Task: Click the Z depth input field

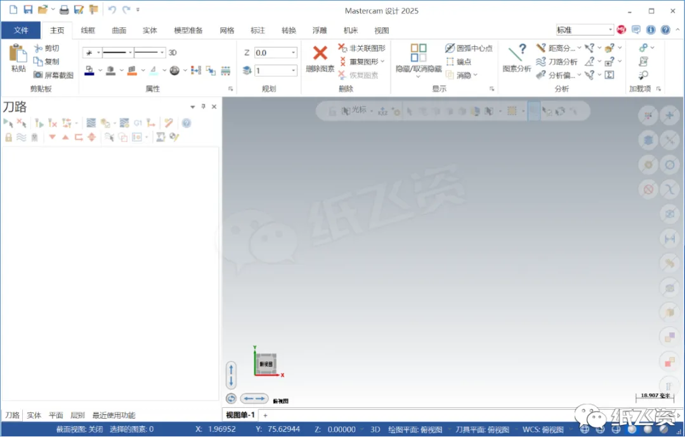Action: coord(273,53)
